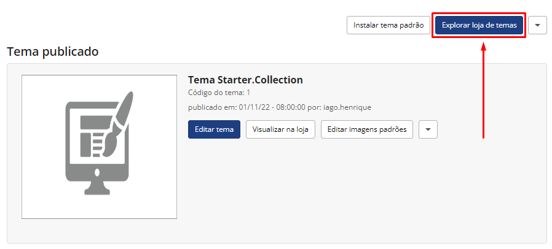Click the red annotation arrow
Screen dimensions: 552x249
484,91
